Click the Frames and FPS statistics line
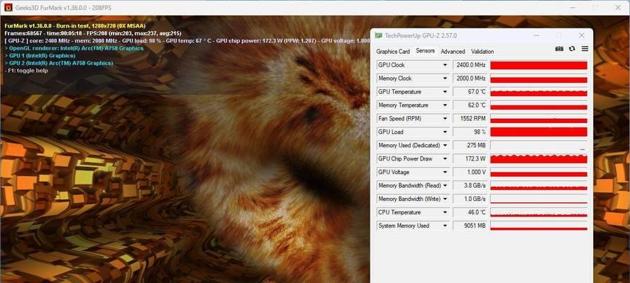The height and width of the screenshot is (283, 630). click(93, 33)
